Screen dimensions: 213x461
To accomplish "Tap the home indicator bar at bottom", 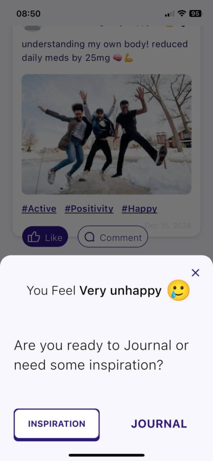I will pyautogui.click(x=106, y=455).
